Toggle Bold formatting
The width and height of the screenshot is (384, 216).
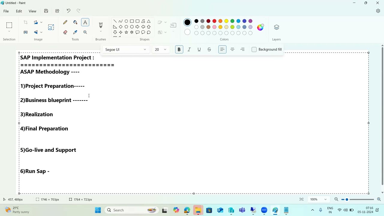[x=179, y=49]
